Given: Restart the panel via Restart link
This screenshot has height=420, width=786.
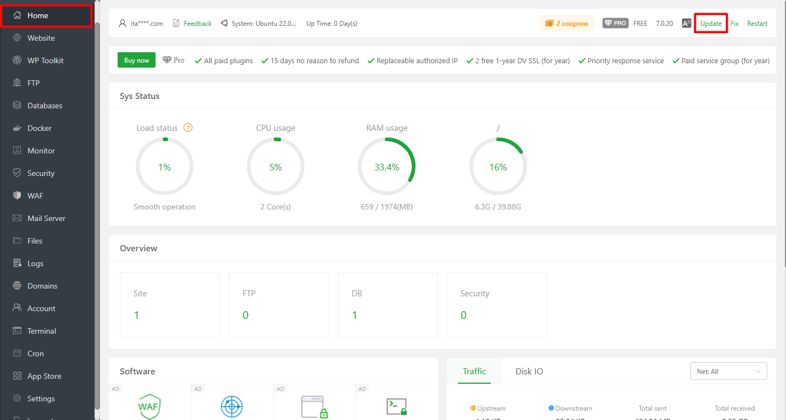Looking at the screenshot, I should pyautogui.click(x=757, y=23).
